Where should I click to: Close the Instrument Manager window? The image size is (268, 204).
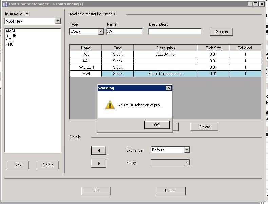(262, 4)
